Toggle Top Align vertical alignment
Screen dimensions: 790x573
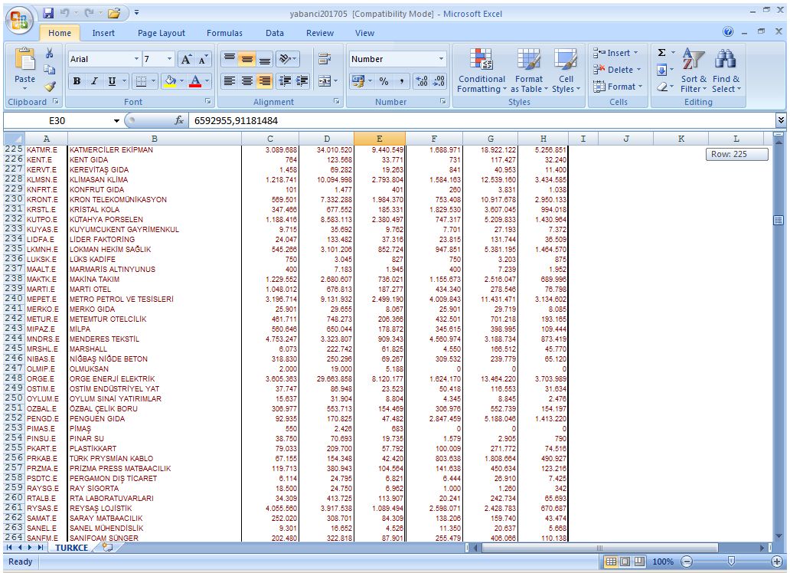pyautogui.click(x=229, y=59)
